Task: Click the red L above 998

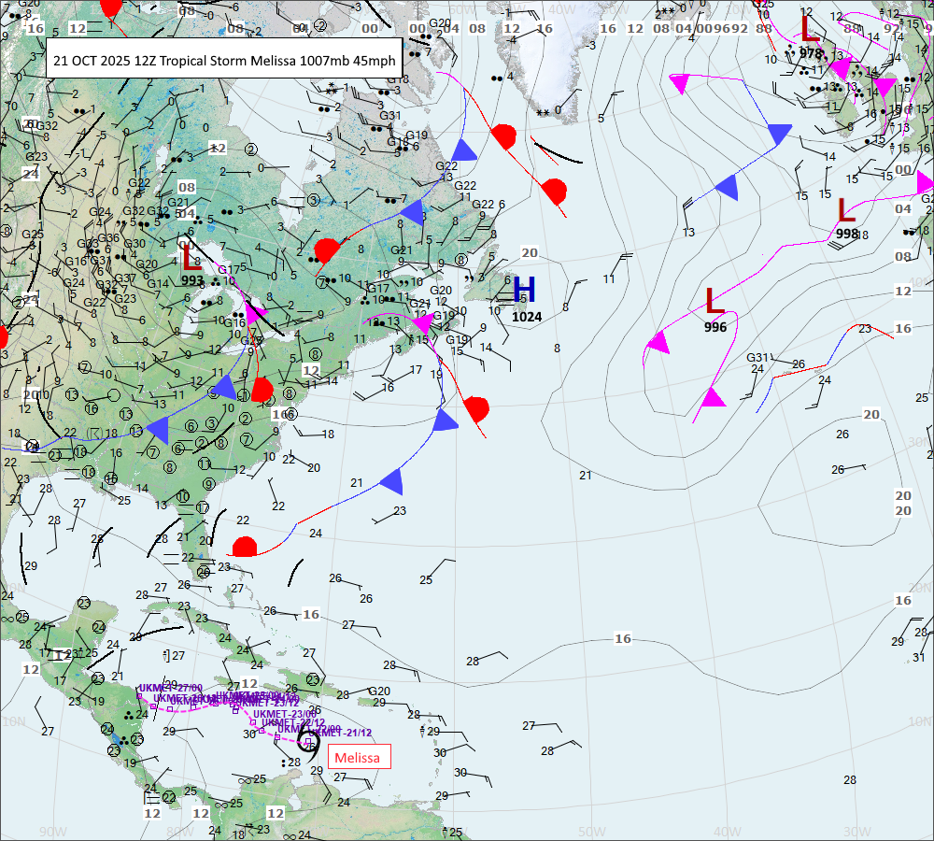Action: click(x=846, y=210)
